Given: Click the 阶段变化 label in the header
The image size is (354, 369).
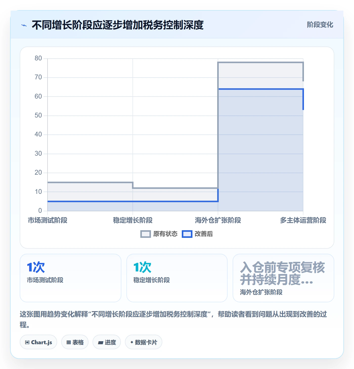Looking at the screenshot, I should point(320,25).
